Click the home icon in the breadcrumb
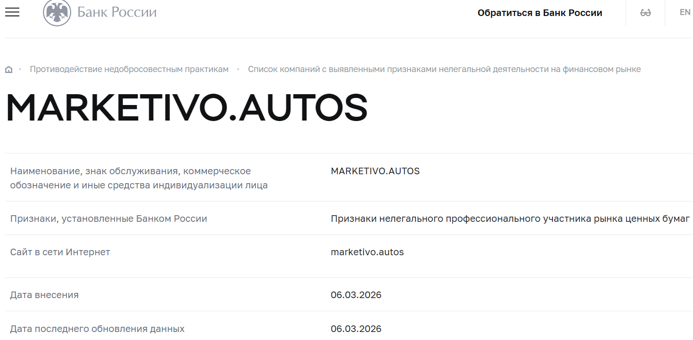The image size is (693, 340). point(9,69)
